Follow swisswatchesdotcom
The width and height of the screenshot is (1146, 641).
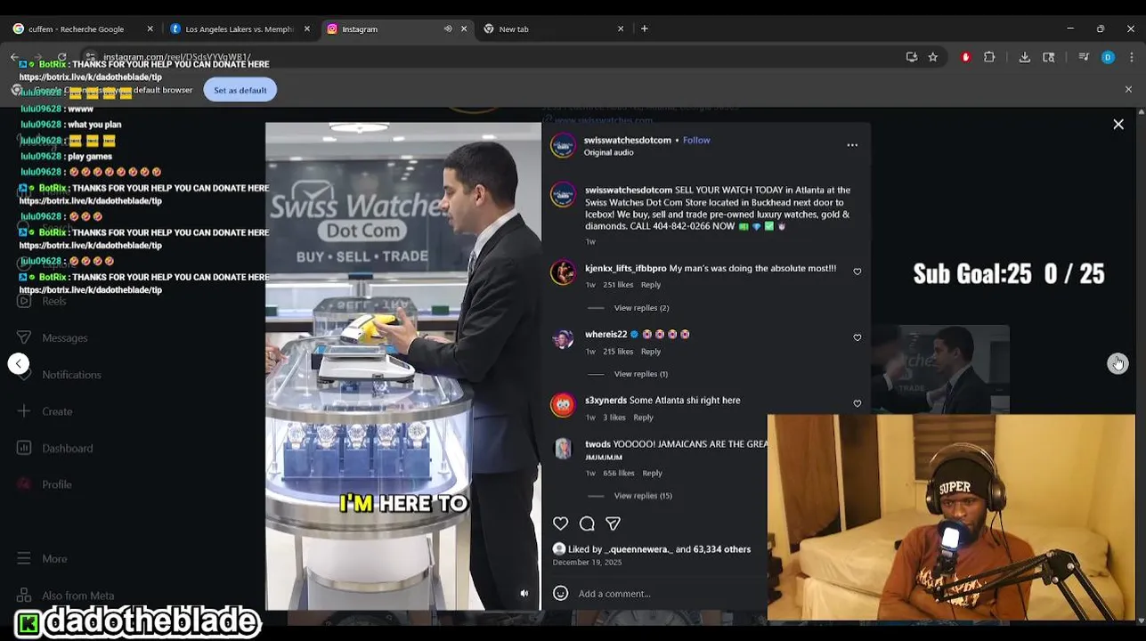click(696, 140)
